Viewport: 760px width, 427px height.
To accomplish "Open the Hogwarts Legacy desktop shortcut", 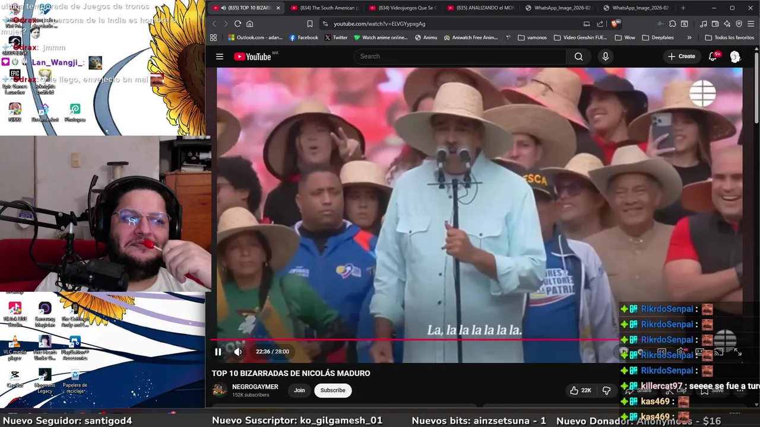I will (45, 381).
